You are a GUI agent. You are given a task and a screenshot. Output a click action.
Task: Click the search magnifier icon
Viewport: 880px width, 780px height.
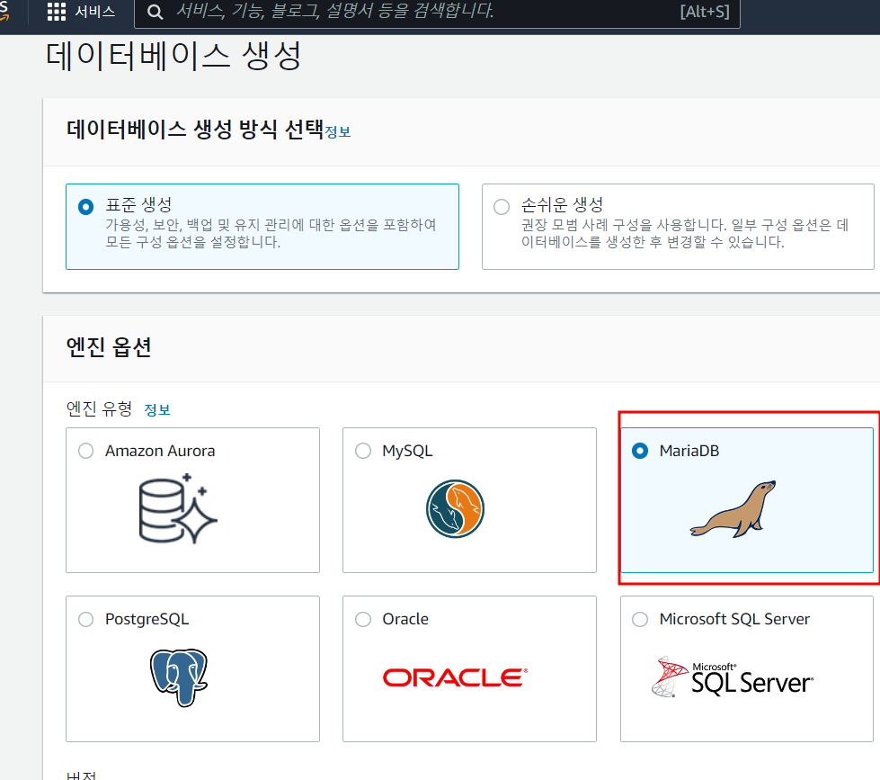tap(155, 12)
